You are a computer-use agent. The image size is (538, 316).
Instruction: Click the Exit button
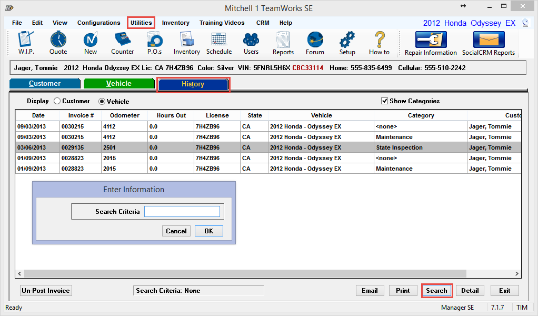coord(504,291)
